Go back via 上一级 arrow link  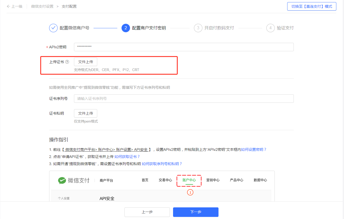pos(15,6)
